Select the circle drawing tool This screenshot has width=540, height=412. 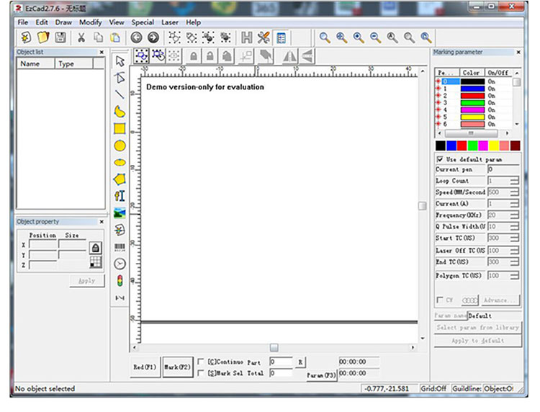tap(120, 145)
